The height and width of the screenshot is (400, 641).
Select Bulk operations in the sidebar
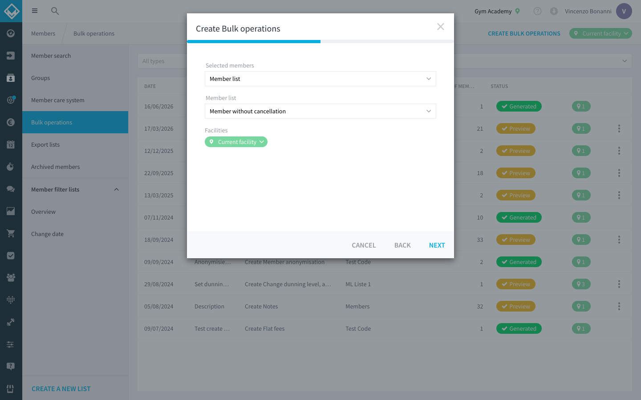(x=75, y=122)
